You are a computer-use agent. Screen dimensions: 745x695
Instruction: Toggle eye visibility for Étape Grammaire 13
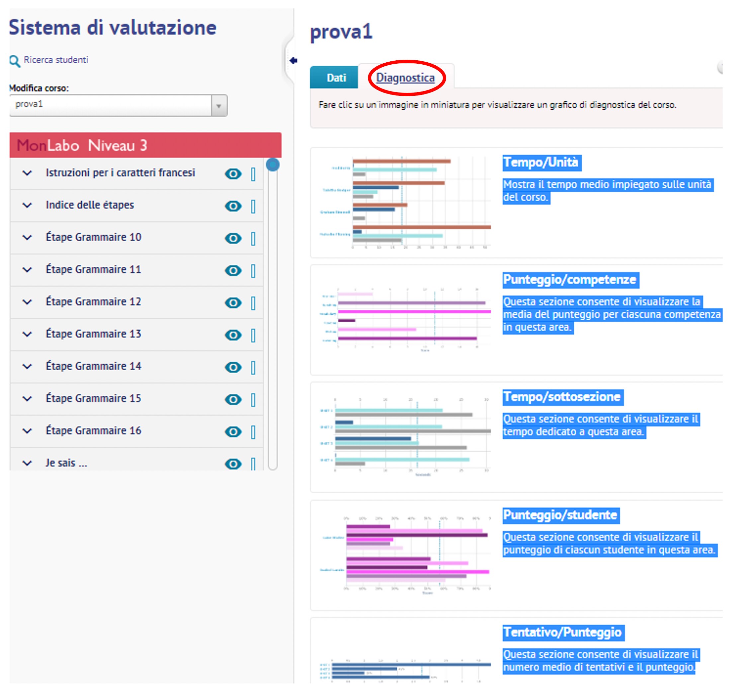[x=233, y=335]
